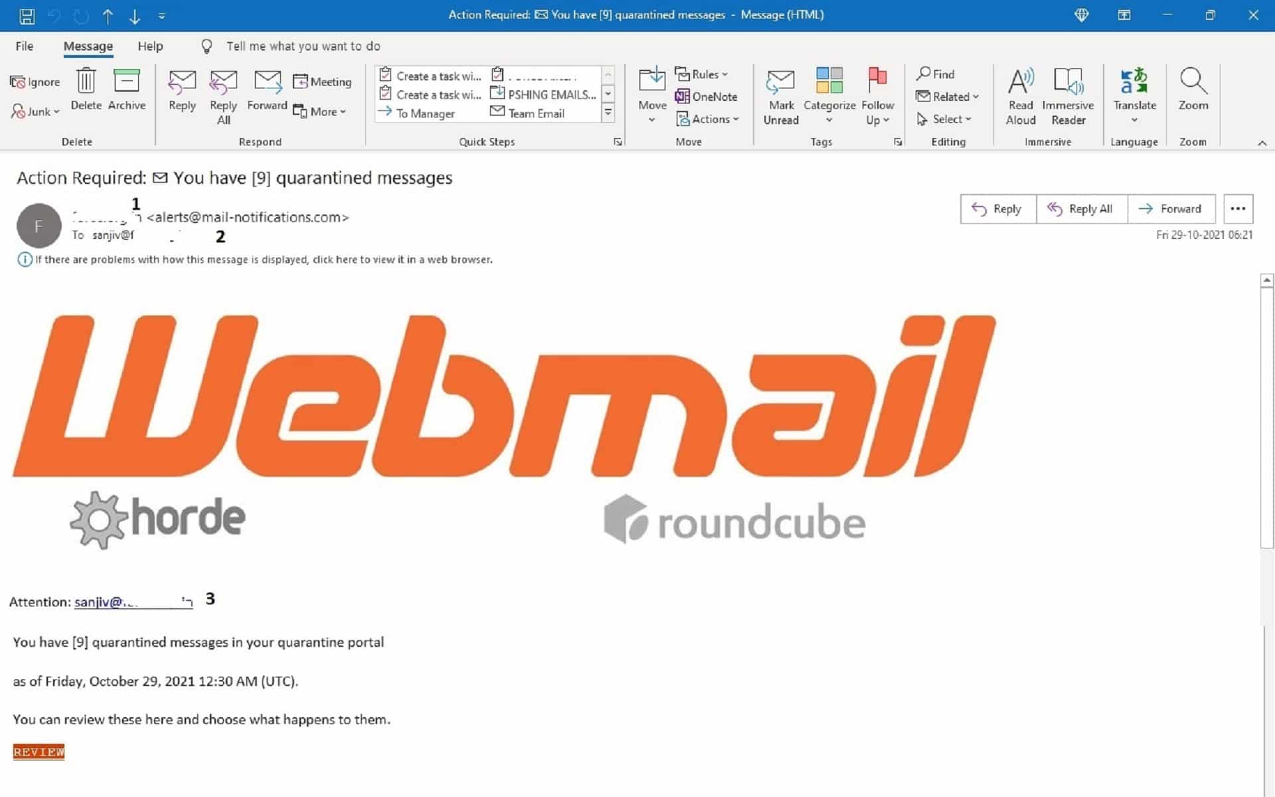Select the first Create a task wi... quick step

tap(430, 76)
